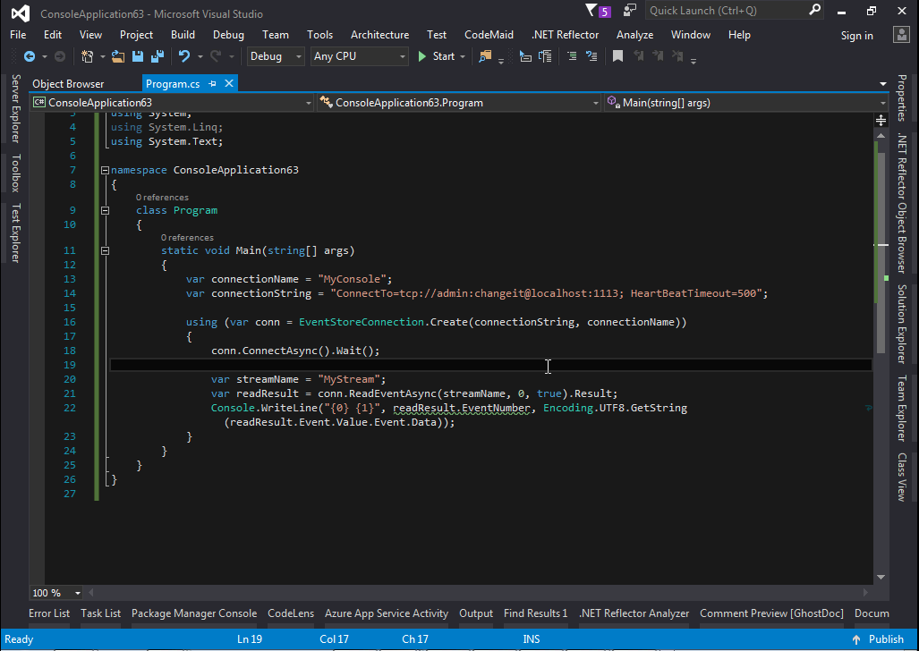The height and width of the screenshot is (651, 919).
Task: Open the Server Explorer side tab
Action: coord(16,108)
